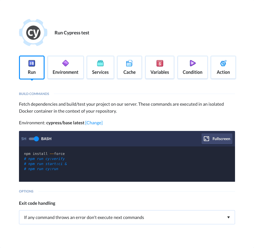Open the Variables tab label
Viewport: 254px width, 248px height.
[x=160, y=72]
